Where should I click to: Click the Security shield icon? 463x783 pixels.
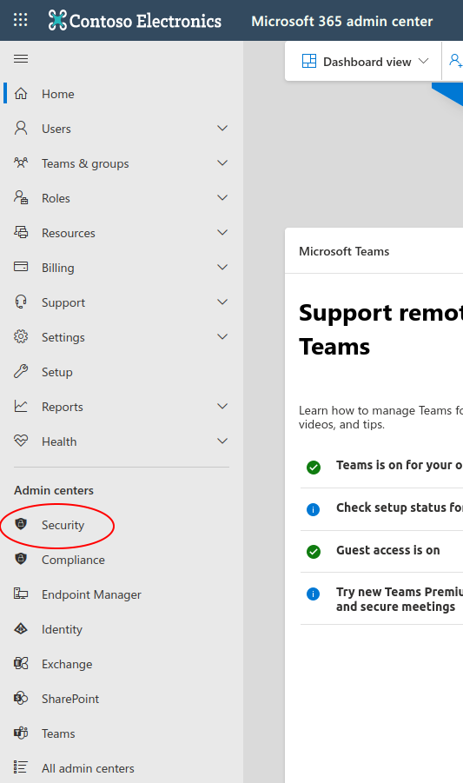coord(21,524)
